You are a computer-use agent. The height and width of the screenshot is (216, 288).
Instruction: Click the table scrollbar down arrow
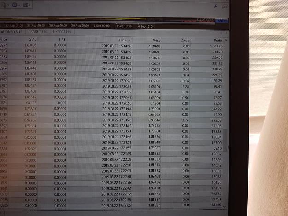point(225,207)
